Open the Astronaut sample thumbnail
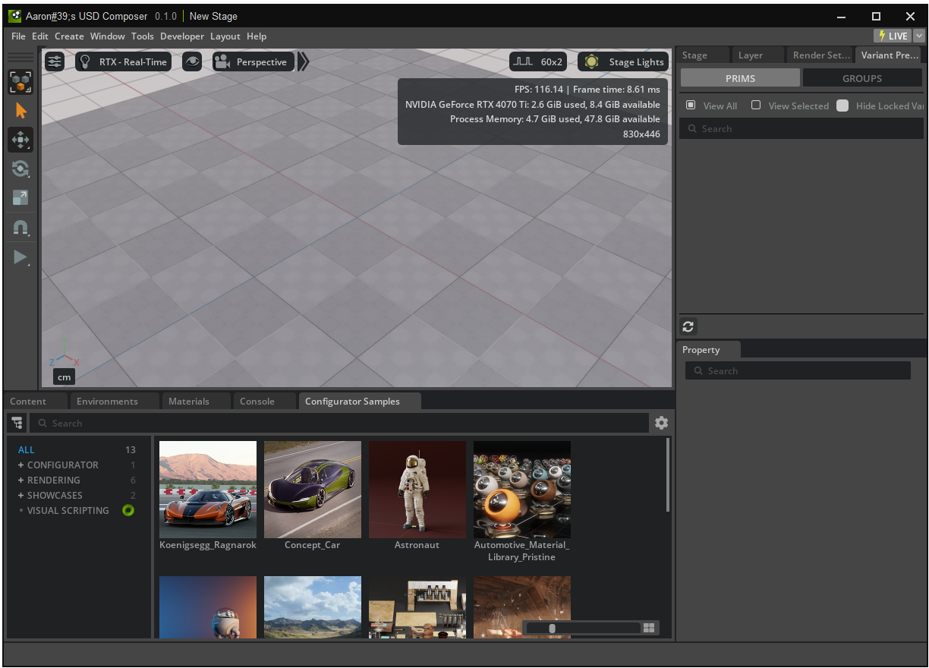929x668 pixels. coord(417,490)
